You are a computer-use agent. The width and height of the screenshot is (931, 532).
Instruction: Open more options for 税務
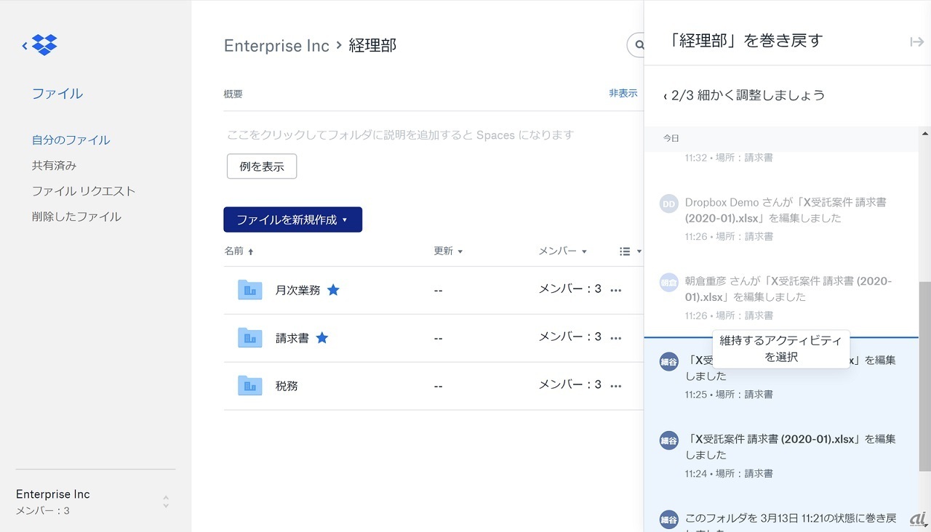pos(616,387)
